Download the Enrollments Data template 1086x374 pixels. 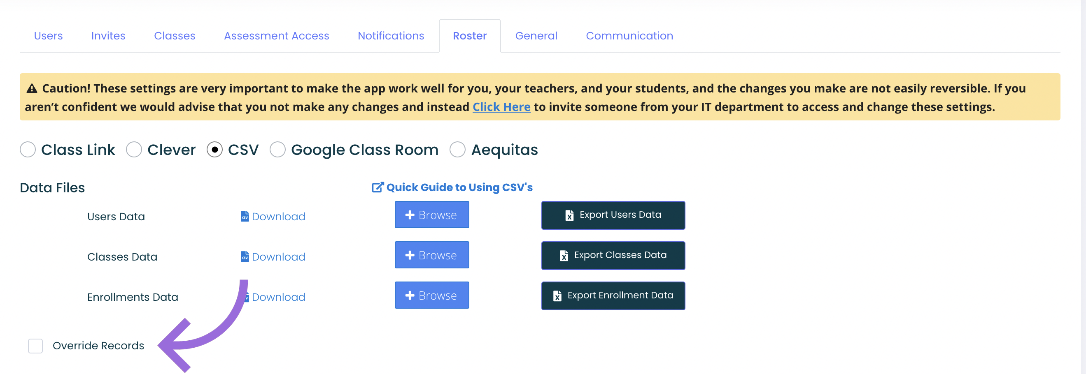pyautogui.click(x=278, y=297)
